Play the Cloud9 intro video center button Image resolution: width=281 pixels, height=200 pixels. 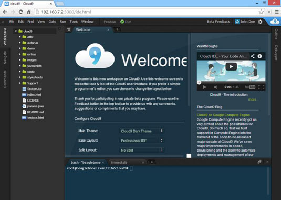point(231,67)
